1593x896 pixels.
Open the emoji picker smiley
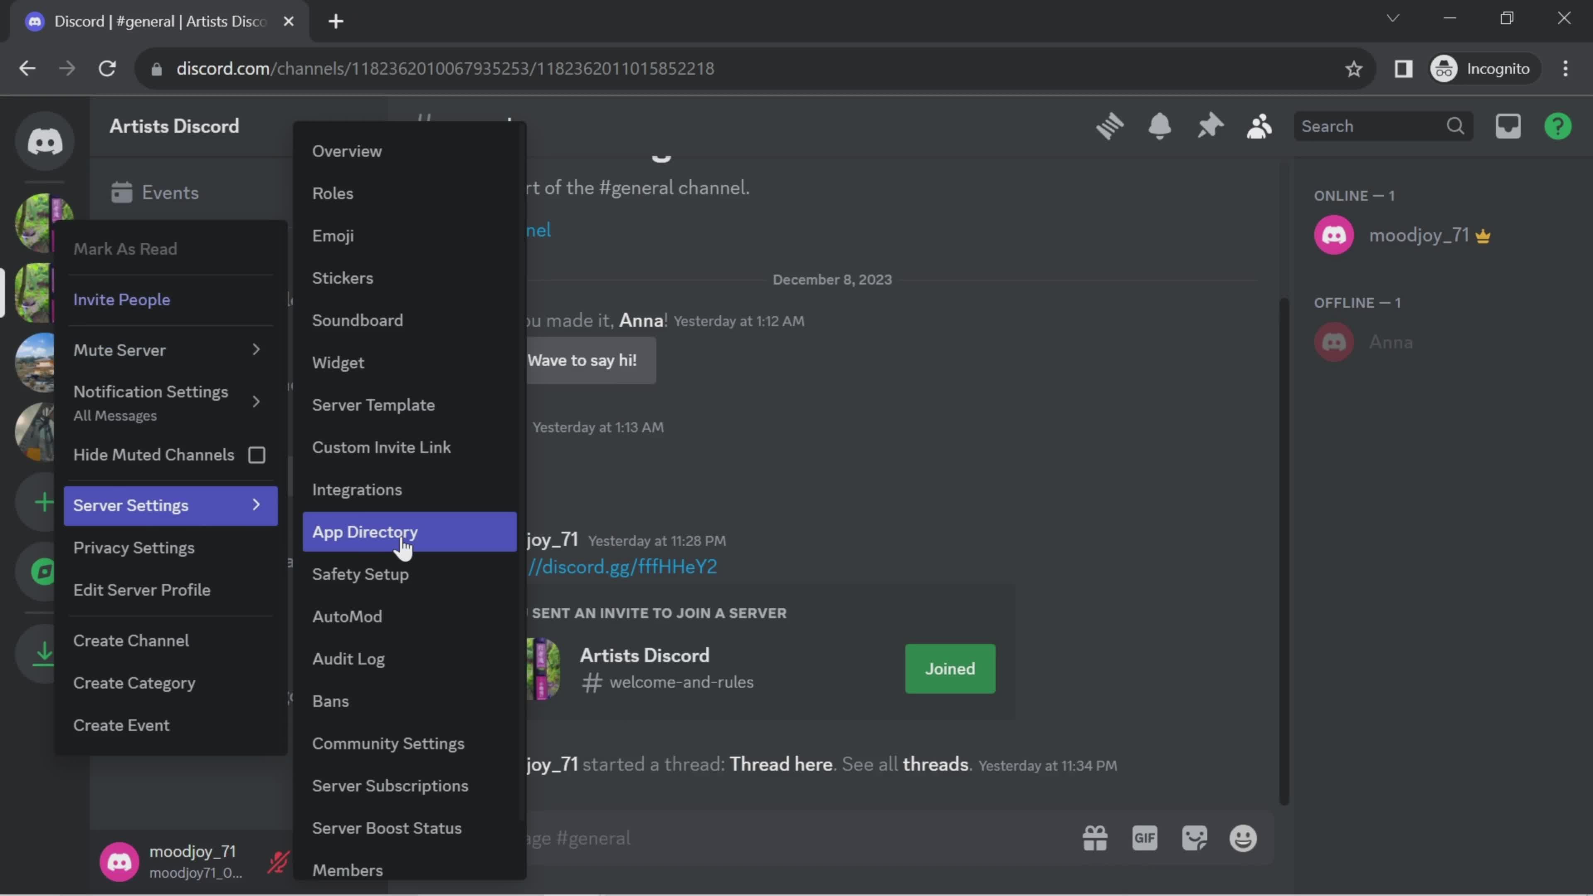tap(1243, 838)
